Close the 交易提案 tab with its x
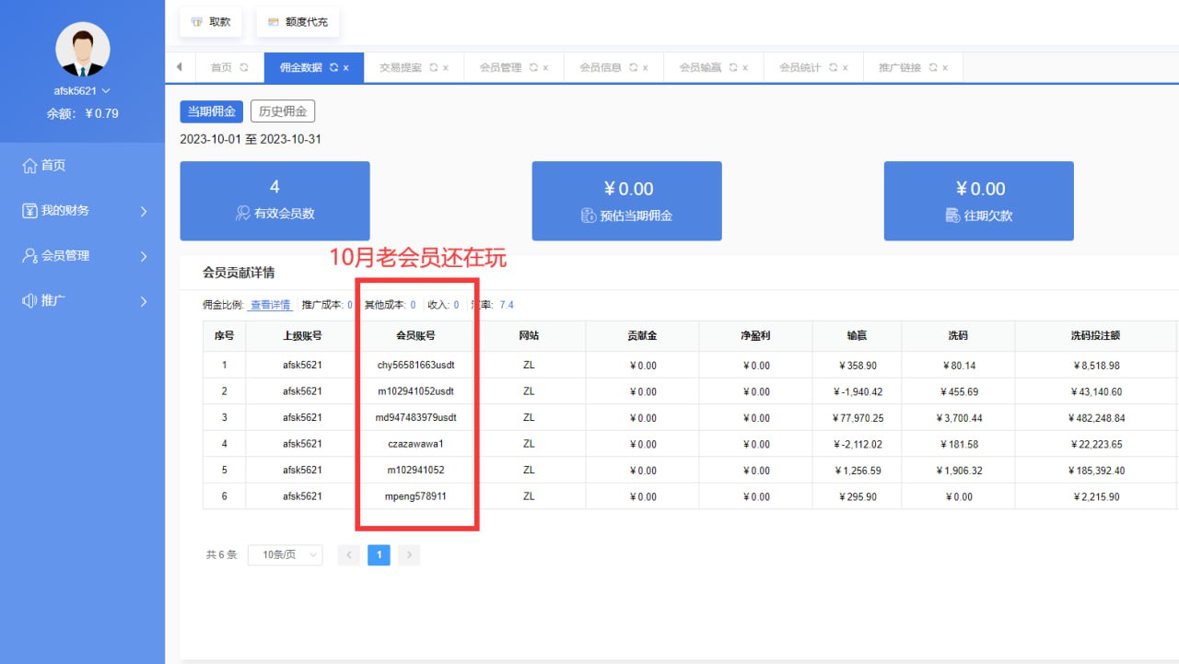Viewport: 1179px width, 664px height. tap(446, 68)
